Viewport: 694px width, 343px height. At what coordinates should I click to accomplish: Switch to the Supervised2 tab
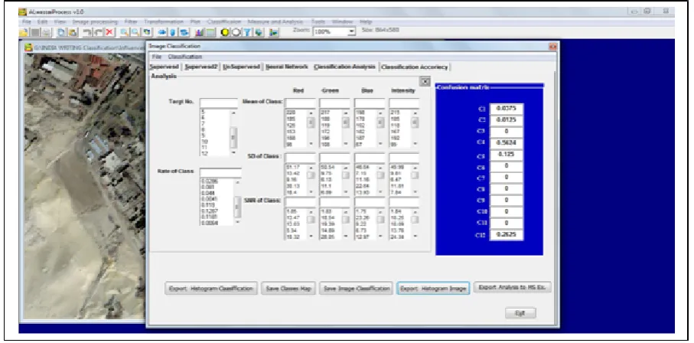click(x=202, y=67)
